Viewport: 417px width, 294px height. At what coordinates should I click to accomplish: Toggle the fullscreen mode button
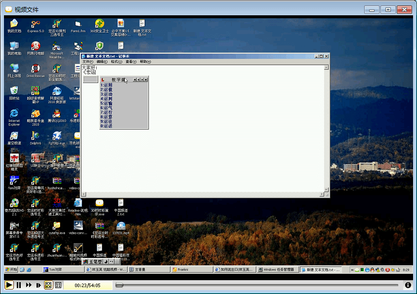click(x=48, y=285)
